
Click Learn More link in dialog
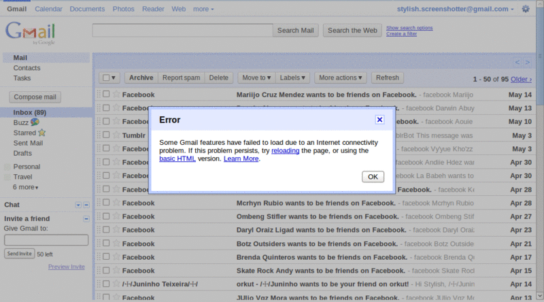pos(241,158)
